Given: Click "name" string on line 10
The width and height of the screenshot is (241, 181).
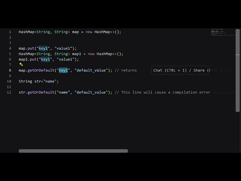Looking at the screenshot, I should [50, 81].
